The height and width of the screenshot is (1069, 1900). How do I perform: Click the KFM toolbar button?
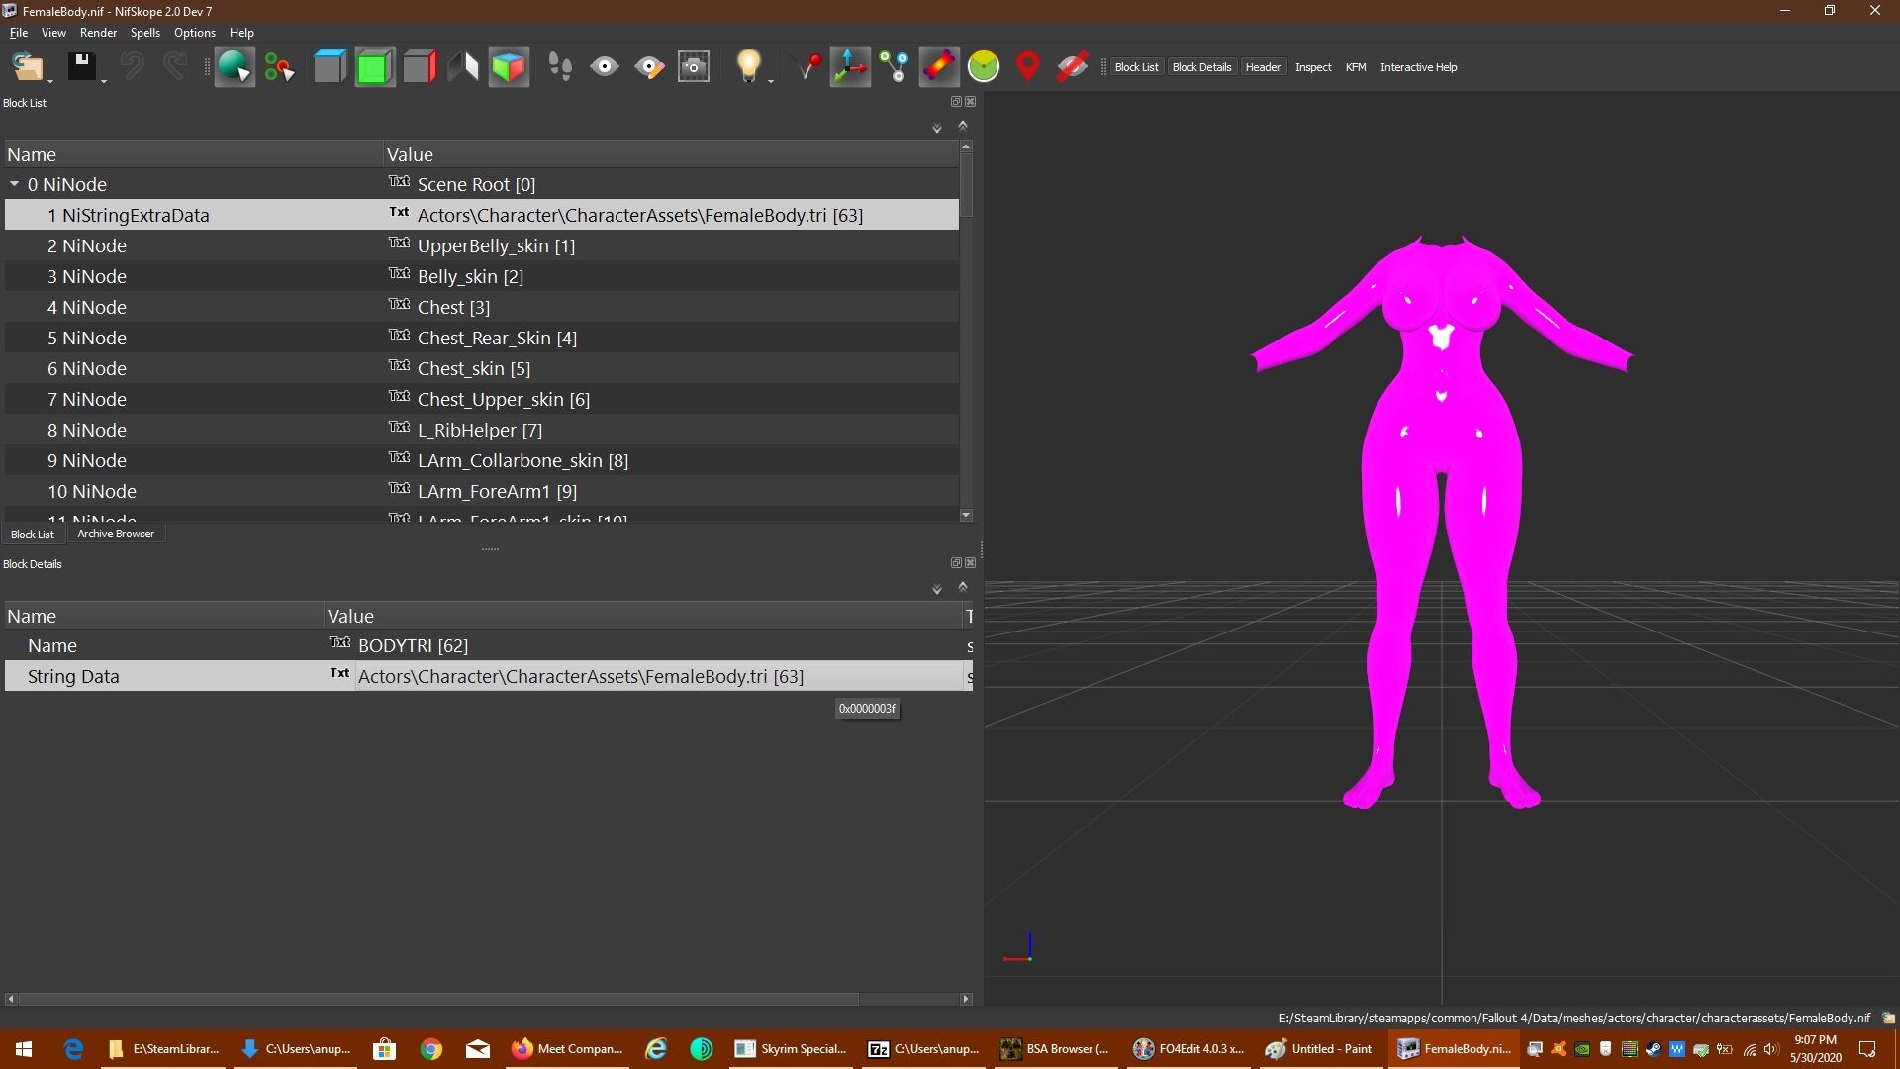tap(1356, 67)
